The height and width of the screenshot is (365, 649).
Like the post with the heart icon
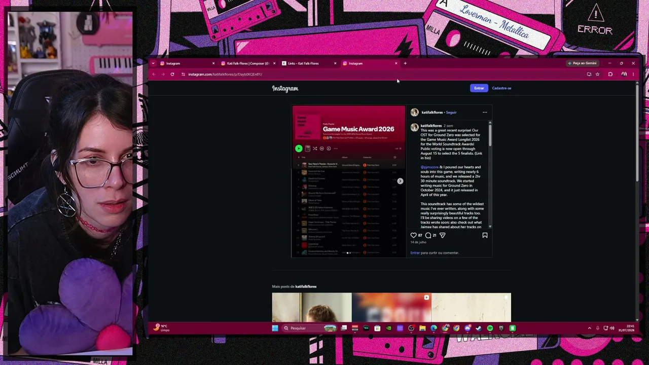pyautogui.click(x=413, y=235)
